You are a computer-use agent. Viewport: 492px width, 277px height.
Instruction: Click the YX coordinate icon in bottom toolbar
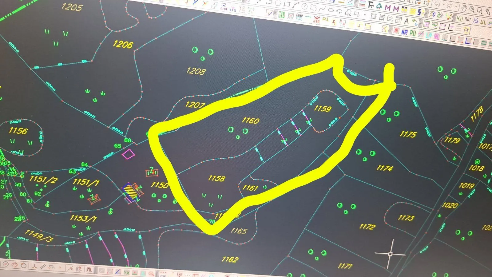point(126,272)
